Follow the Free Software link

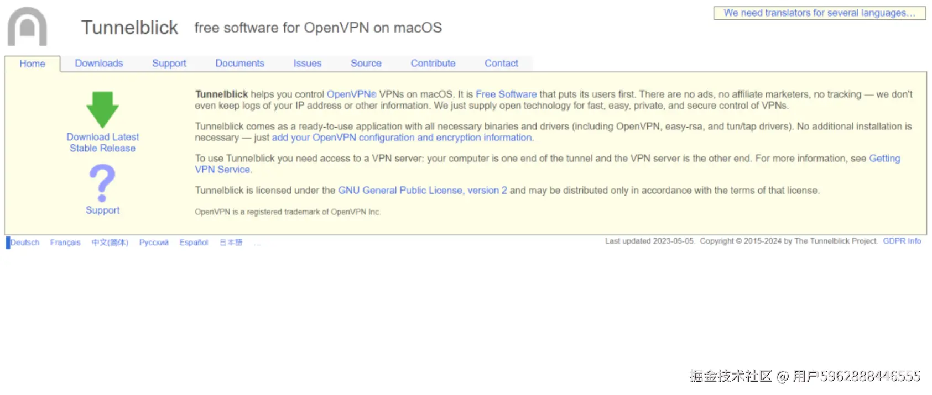click(506, 94)
